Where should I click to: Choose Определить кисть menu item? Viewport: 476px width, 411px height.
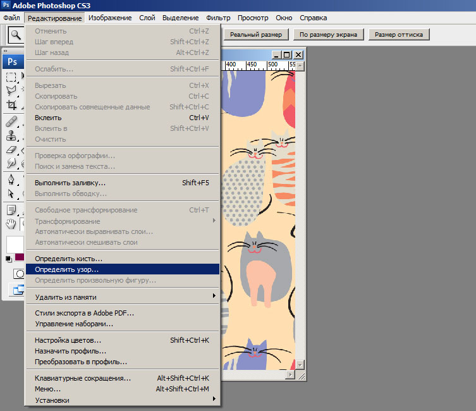pyautogui.click(x=123, y=259)
